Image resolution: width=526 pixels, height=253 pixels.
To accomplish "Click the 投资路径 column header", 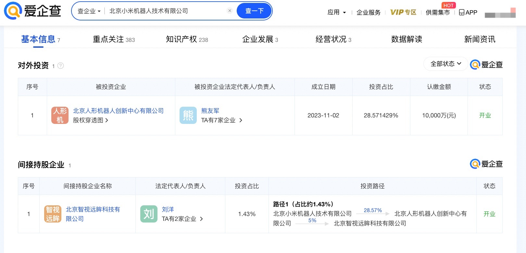I will (x=372, y=186).
